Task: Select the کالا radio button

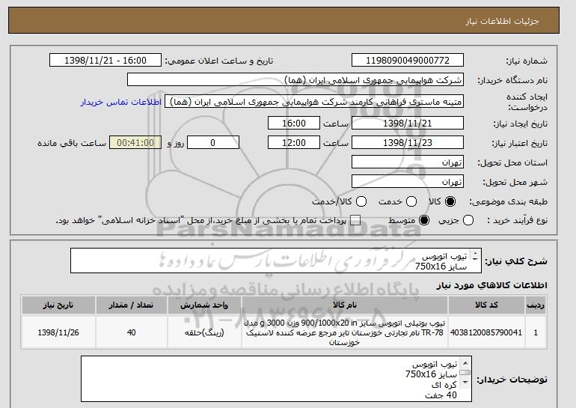Action: (450, 201)
